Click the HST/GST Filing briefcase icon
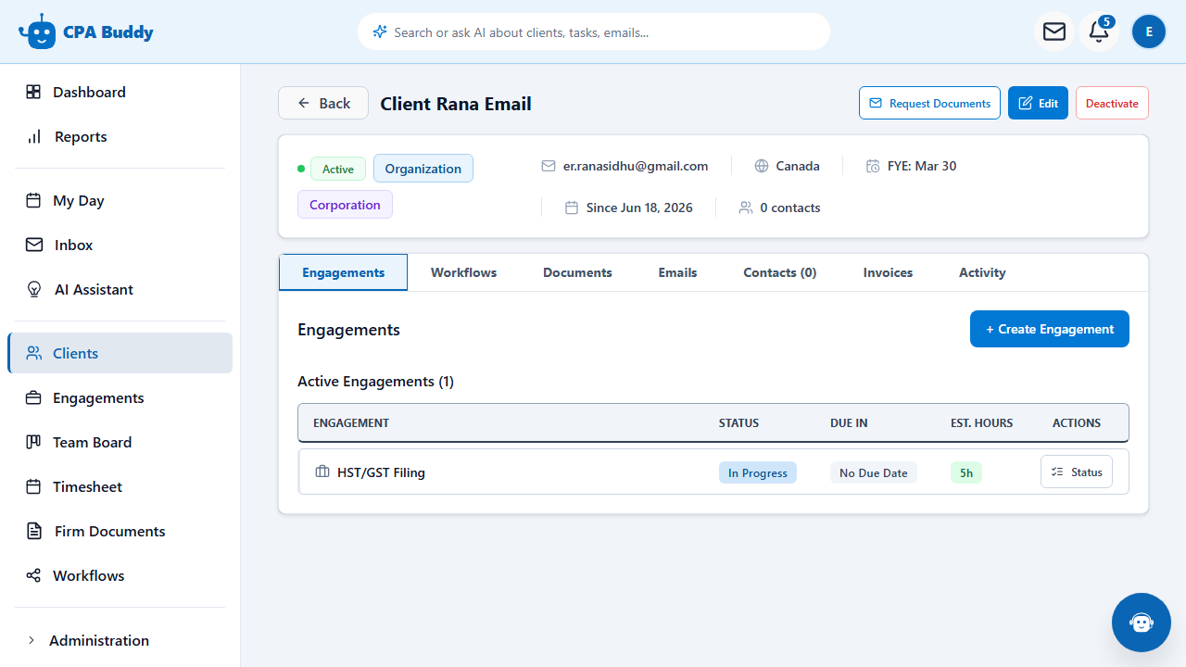The width and height of the screenshot is (1186, 667). (x=322, y=472)
